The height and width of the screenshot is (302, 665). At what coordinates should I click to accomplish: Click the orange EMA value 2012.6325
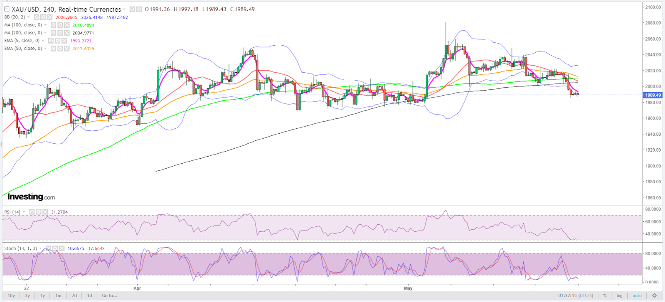(83, 49)
